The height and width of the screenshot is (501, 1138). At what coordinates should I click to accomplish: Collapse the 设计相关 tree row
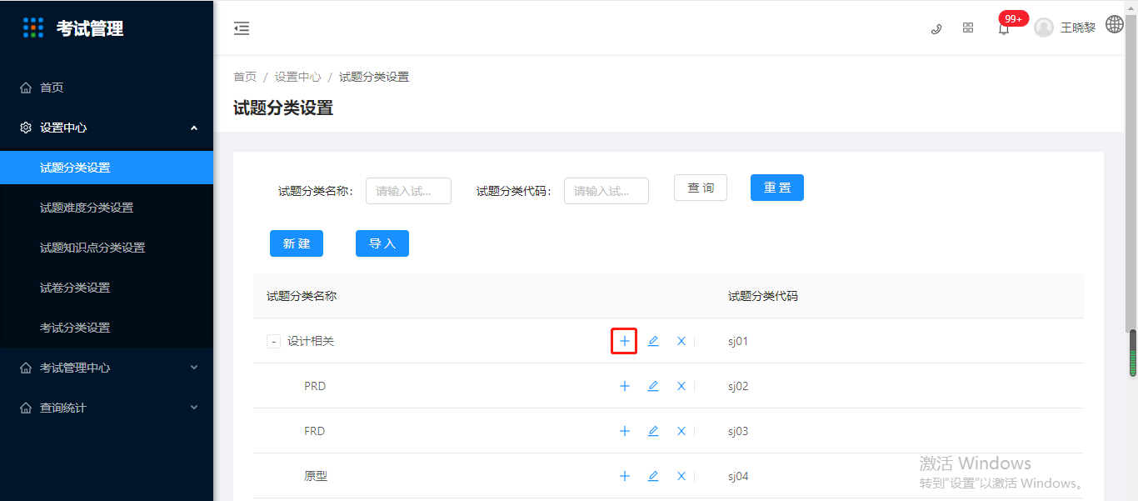click(x=273, y=341)
